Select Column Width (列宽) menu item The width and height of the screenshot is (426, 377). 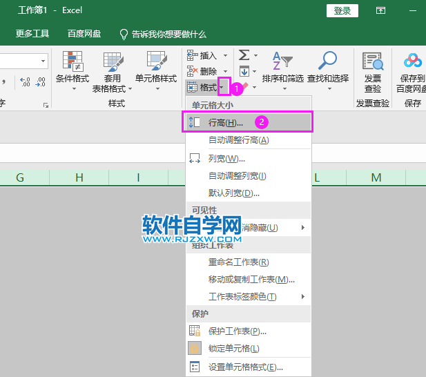tap(249, 158)
